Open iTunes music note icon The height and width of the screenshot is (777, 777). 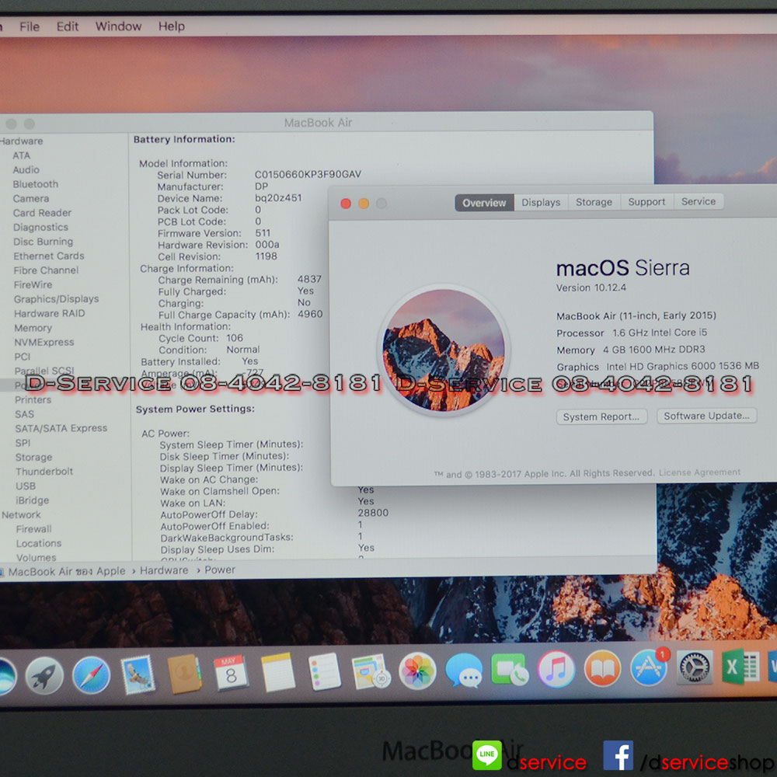pos(556,669)
